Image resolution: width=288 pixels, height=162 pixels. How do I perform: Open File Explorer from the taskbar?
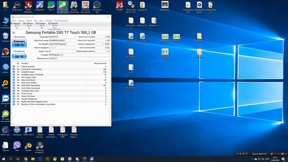pos(33,159)
